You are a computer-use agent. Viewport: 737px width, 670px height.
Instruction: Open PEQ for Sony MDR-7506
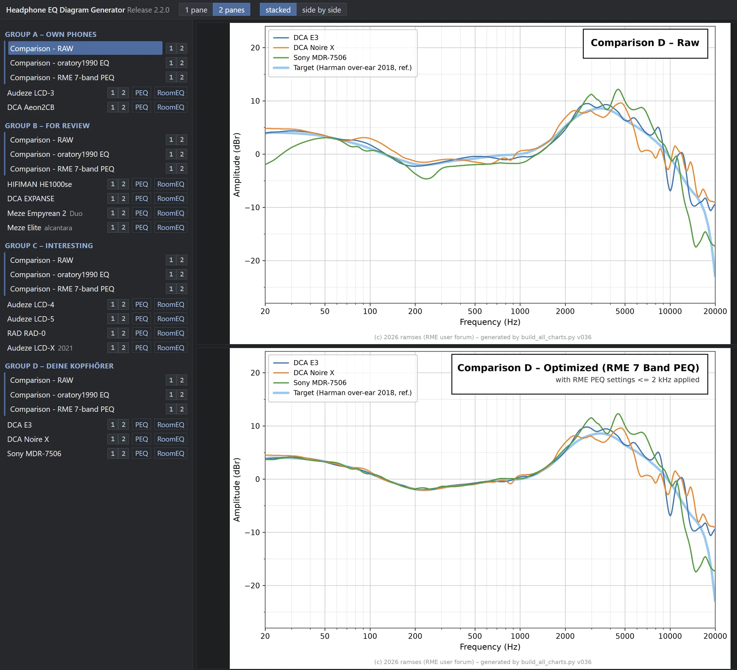coord(141,453)
